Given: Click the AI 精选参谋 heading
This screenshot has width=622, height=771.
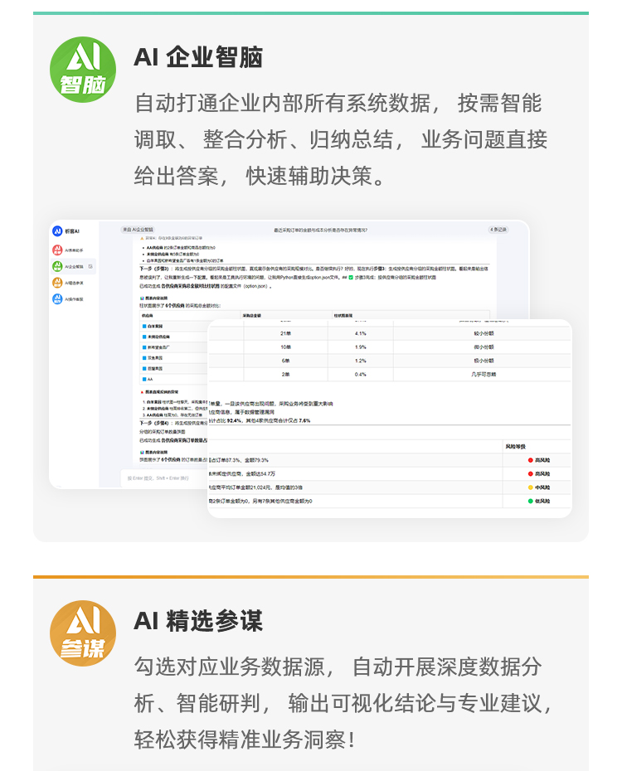Looking at the screenshot, I should (198, 621).
